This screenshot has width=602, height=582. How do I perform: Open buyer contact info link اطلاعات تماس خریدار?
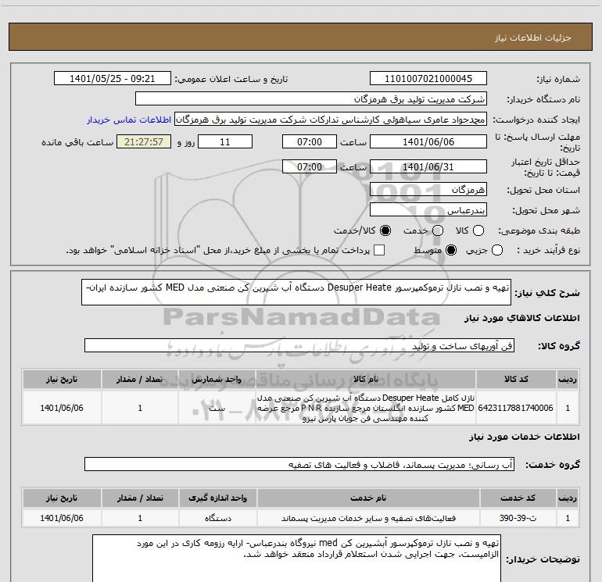(129, 120)
